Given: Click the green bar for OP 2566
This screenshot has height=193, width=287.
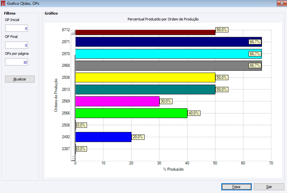Looking at the screenshot, I should tap(131, 113).
